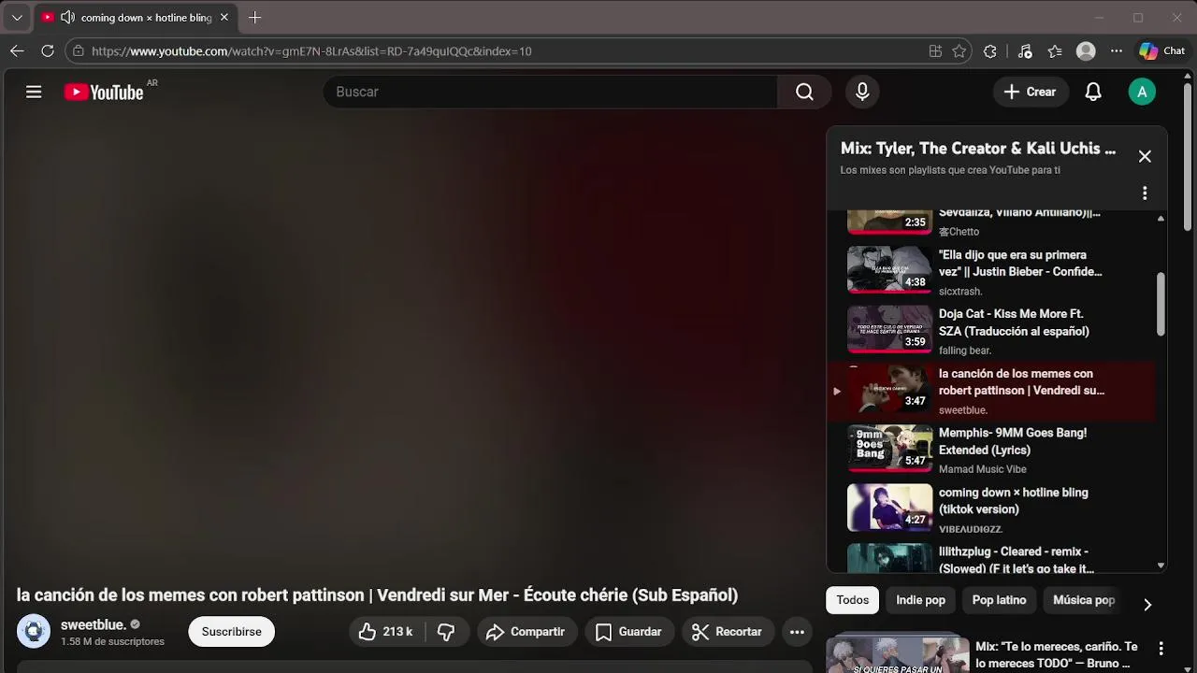Open the browser extensions puzzle icon
This screenshot has height=673, width=1197.
point(990,51)
